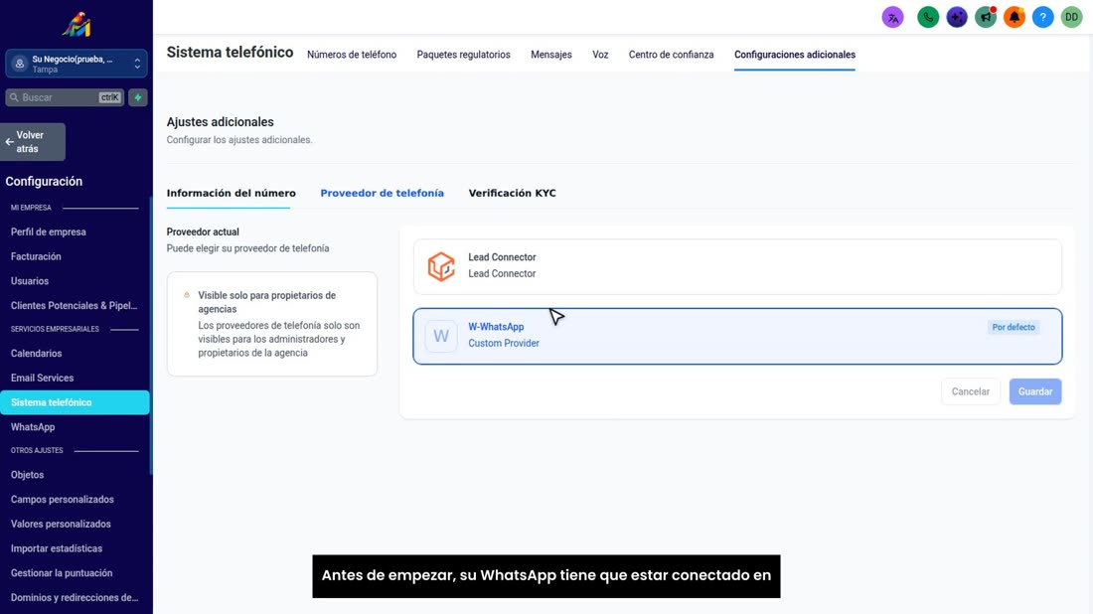The width and height of the screenshot is (1093, 614).
Task: Open Paquetes regulatorios tab
Action: [464, 55]
